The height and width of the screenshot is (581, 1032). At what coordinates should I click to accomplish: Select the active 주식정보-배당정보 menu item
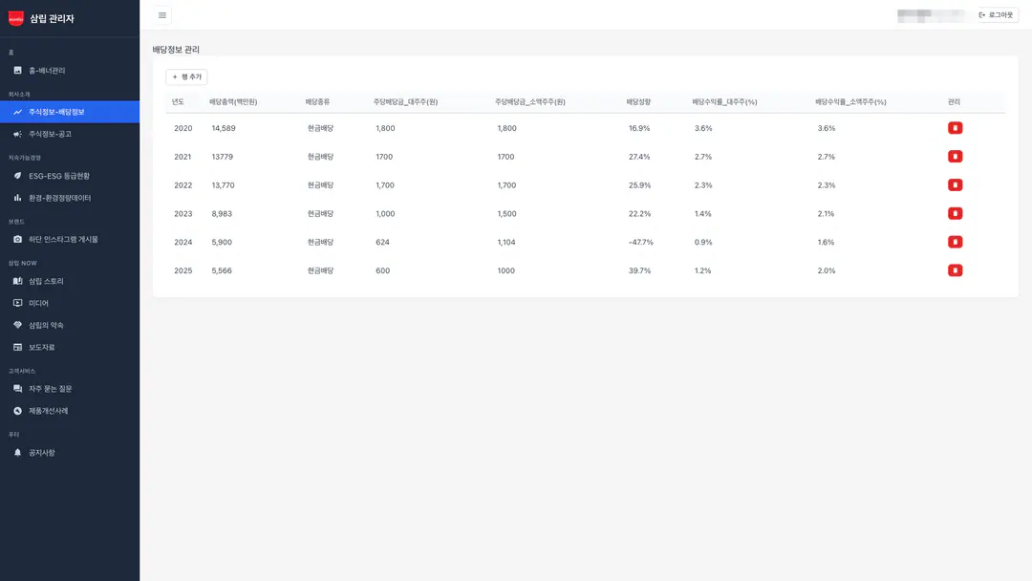[x=70, y=112]
